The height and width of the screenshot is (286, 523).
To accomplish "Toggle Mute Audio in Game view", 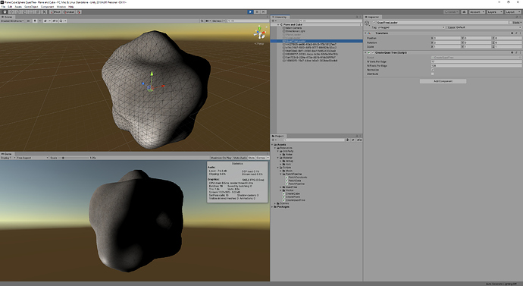I will [240, 158].
